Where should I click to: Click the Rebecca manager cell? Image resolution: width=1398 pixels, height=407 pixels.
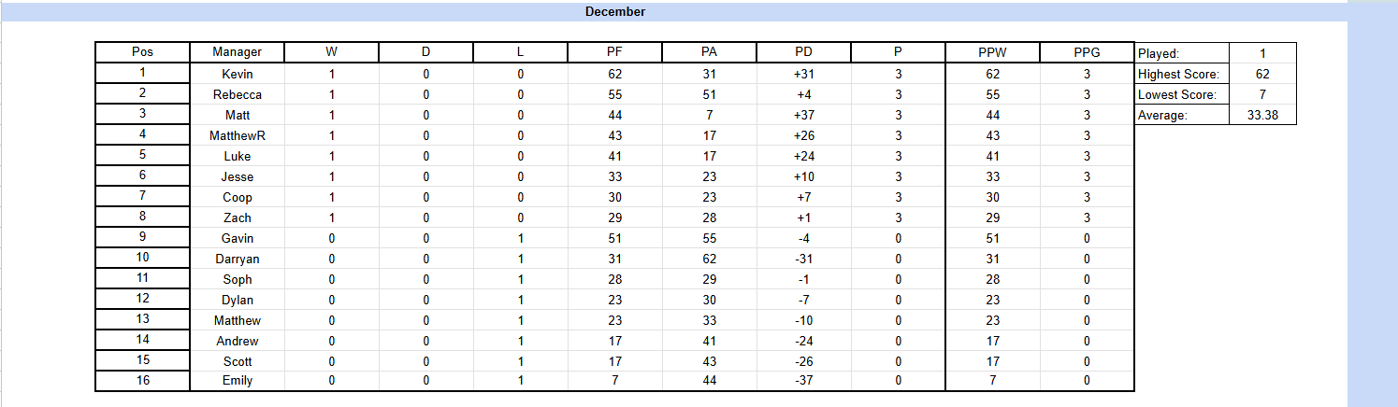[237, 94]
